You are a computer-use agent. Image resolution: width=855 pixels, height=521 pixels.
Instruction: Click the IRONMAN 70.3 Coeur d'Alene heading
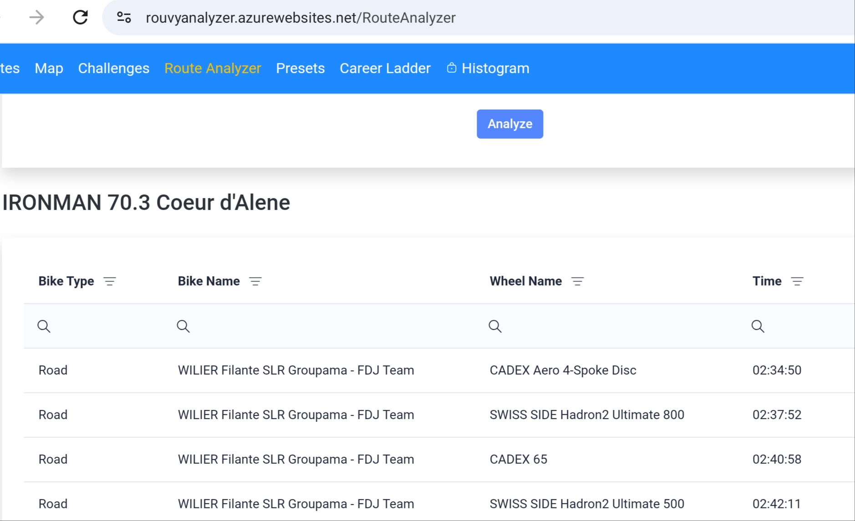(x=146, y=203)
